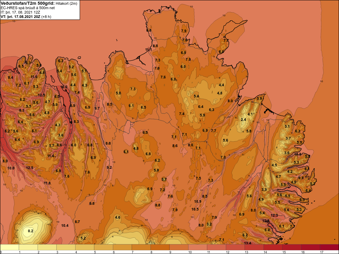Click the 11.4 temperature value
339x254 pixels.
(51, 156)
